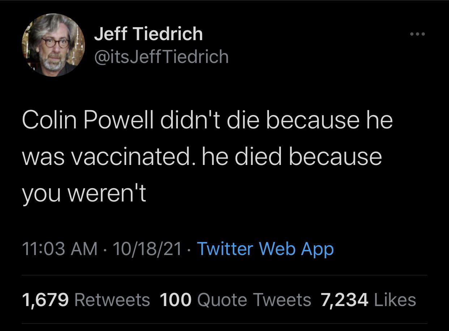Click the 100 quote tweet count
449x331 pixels.
[x=175, y=300]
